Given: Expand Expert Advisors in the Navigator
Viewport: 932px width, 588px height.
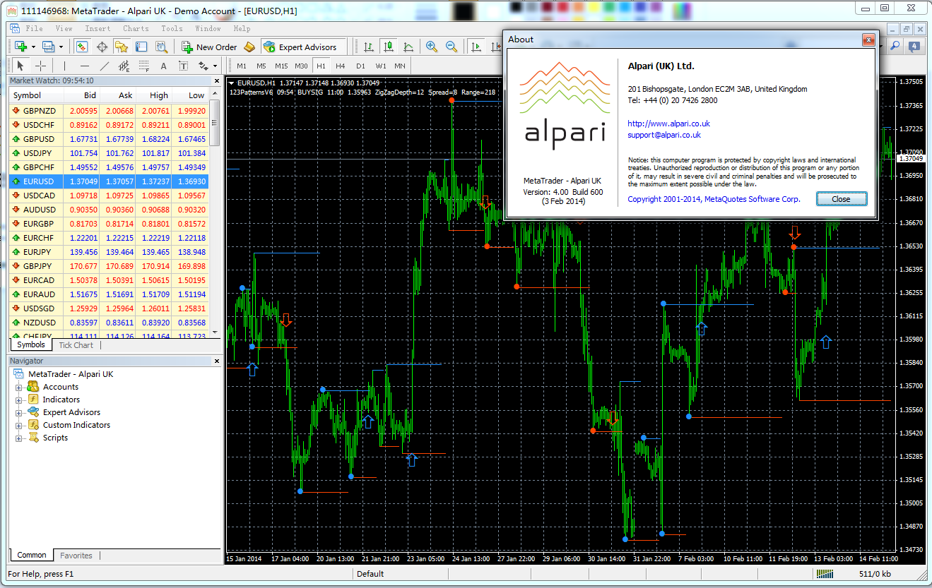Looking at the screenshot, I should point(19,412).
